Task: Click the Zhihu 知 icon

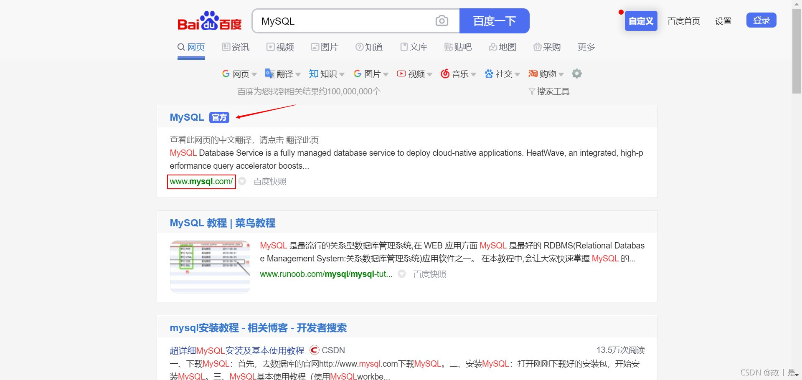Action: pyautogui.click(x=314, y=74)
